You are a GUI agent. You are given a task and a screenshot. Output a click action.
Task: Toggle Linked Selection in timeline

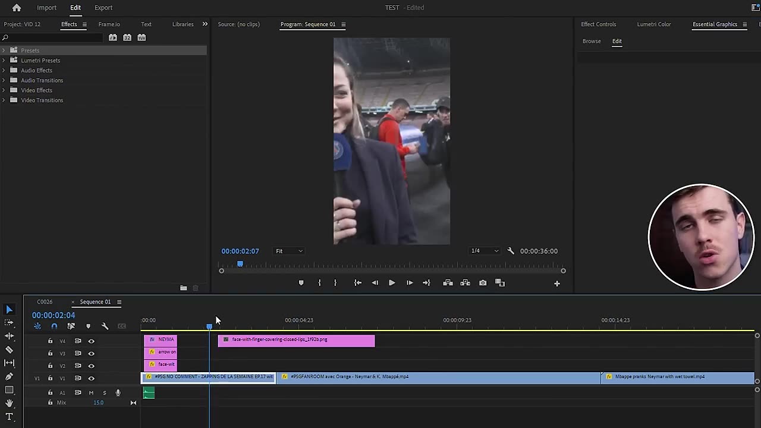[71, 326]
